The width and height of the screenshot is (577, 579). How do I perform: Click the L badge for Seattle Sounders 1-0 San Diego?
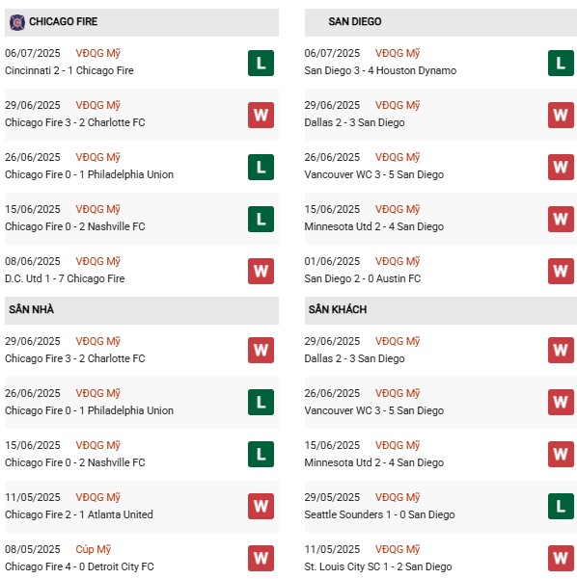[561, 506]
